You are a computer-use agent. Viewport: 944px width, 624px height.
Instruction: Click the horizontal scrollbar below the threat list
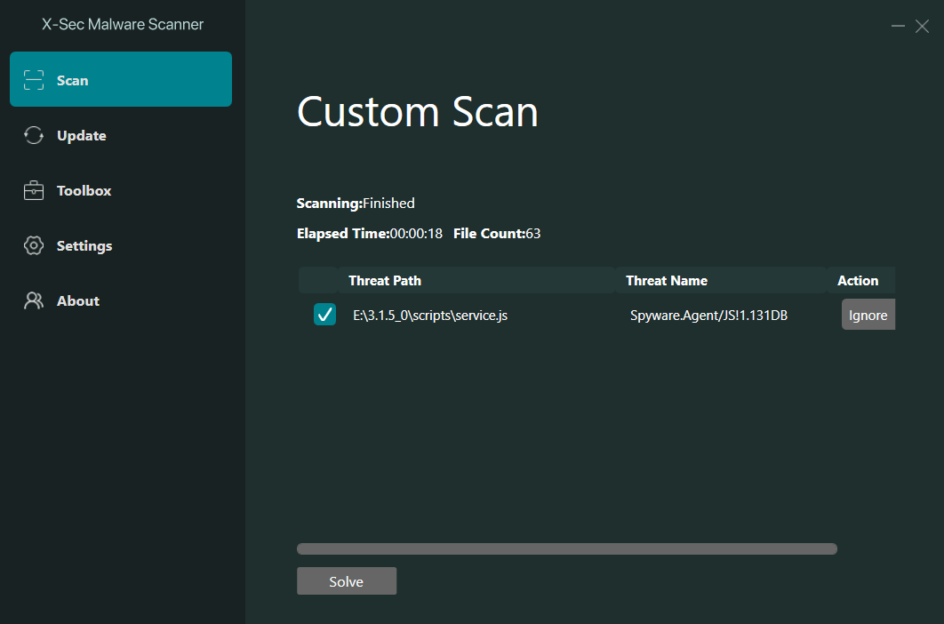pos(566,548)
